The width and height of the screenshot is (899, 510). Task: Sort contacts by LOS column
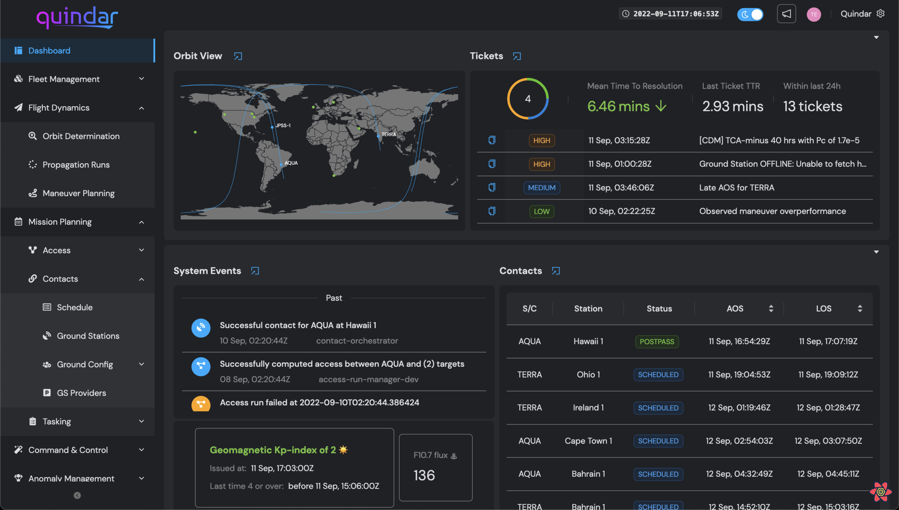(x=860, y=309)
